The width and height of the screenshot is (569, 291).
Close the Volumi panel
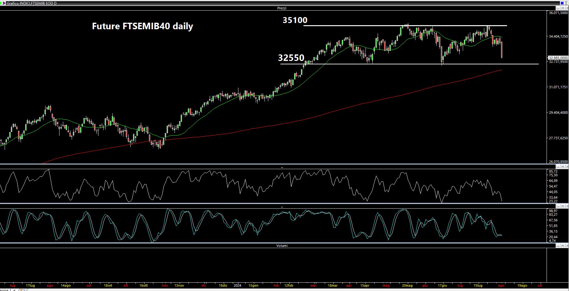tap(567, 246)
